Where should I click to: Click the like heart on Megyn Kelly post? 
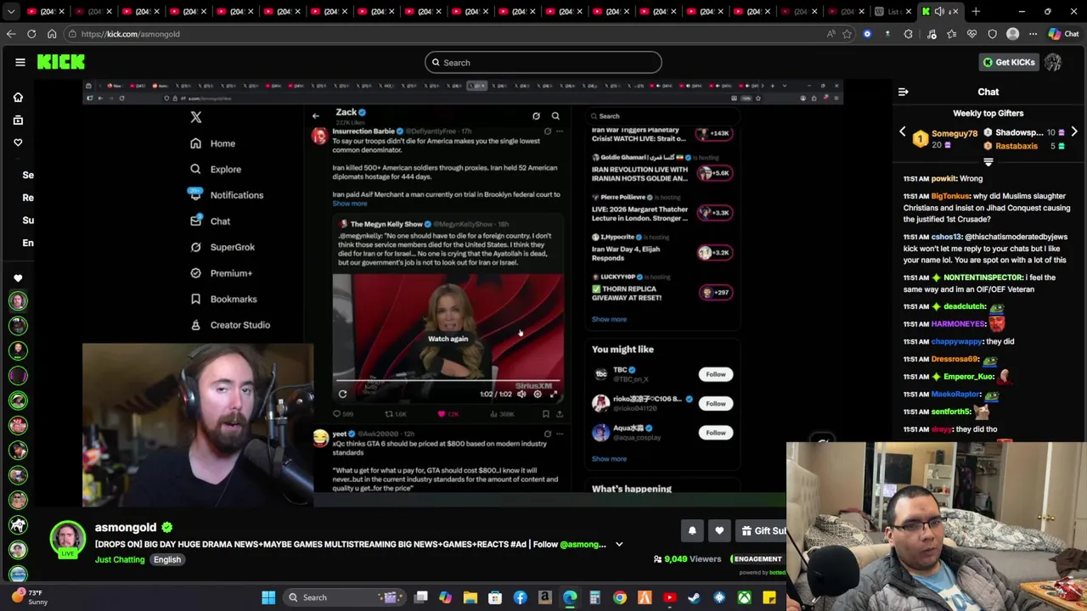click(x=442, y=414)
